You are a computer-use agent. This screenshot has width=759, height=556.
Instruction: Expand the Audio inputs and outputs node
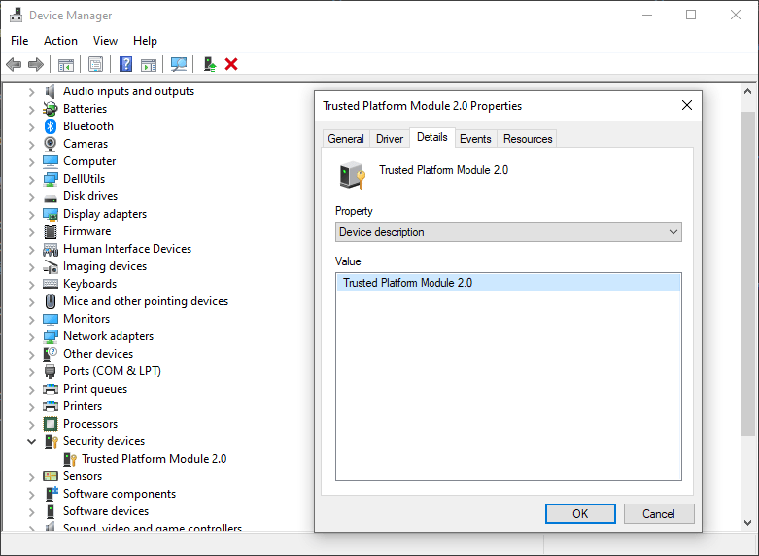31,92
